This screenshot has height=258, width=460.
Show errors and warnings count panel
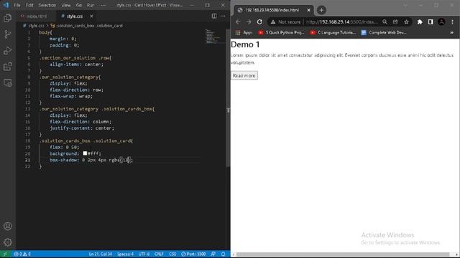click(x=22, y=254)
